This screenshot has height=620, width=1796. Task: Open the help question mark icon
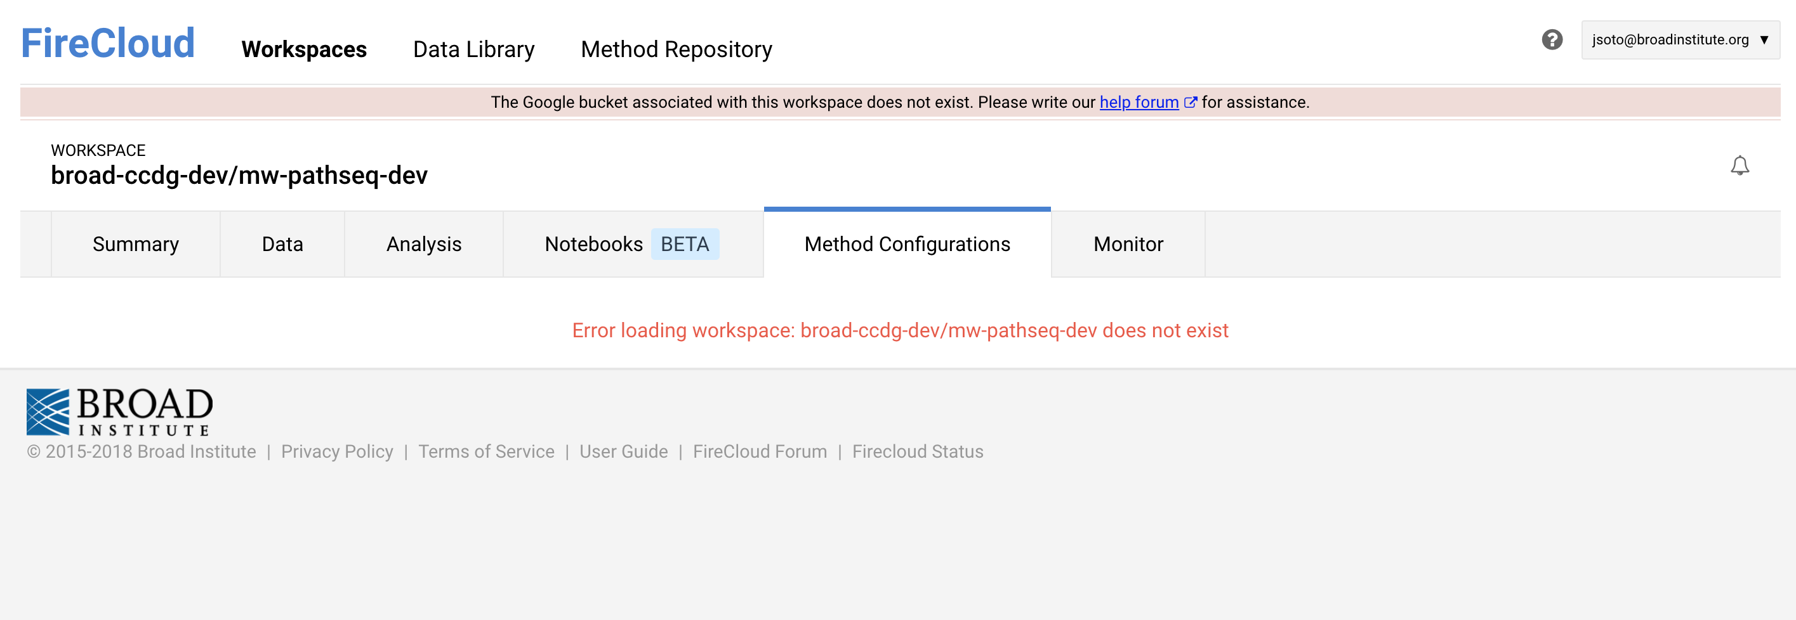point(1551,40)
